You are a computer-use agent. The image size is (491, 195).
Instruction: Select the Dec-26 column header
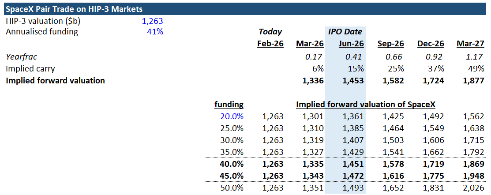pyautogui.click(x=431, y=44)
